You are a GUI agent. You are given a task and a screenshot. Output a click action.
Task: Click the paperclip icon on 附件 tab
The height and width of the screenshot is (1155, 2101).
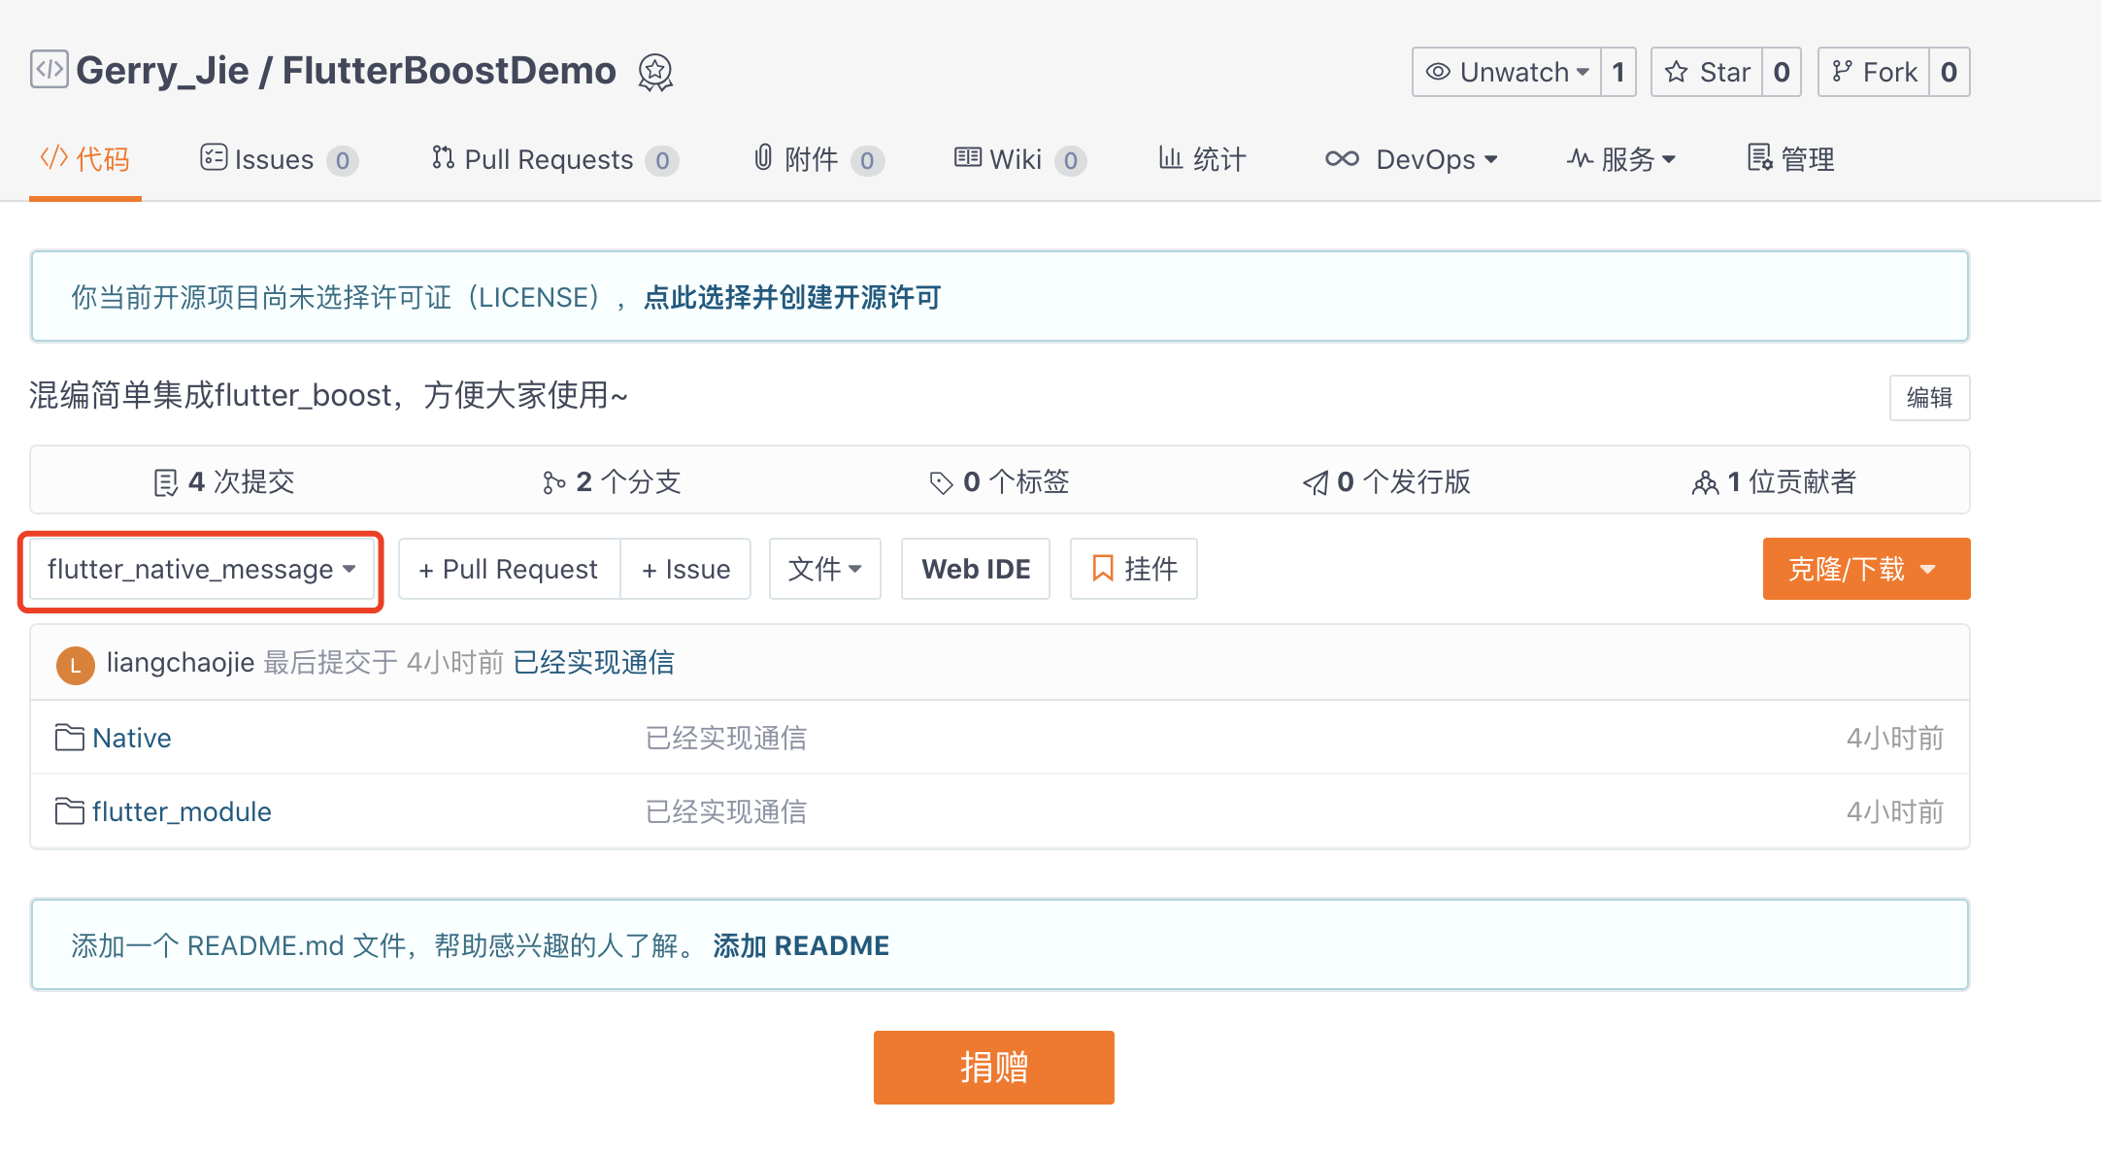coord(762,158)
